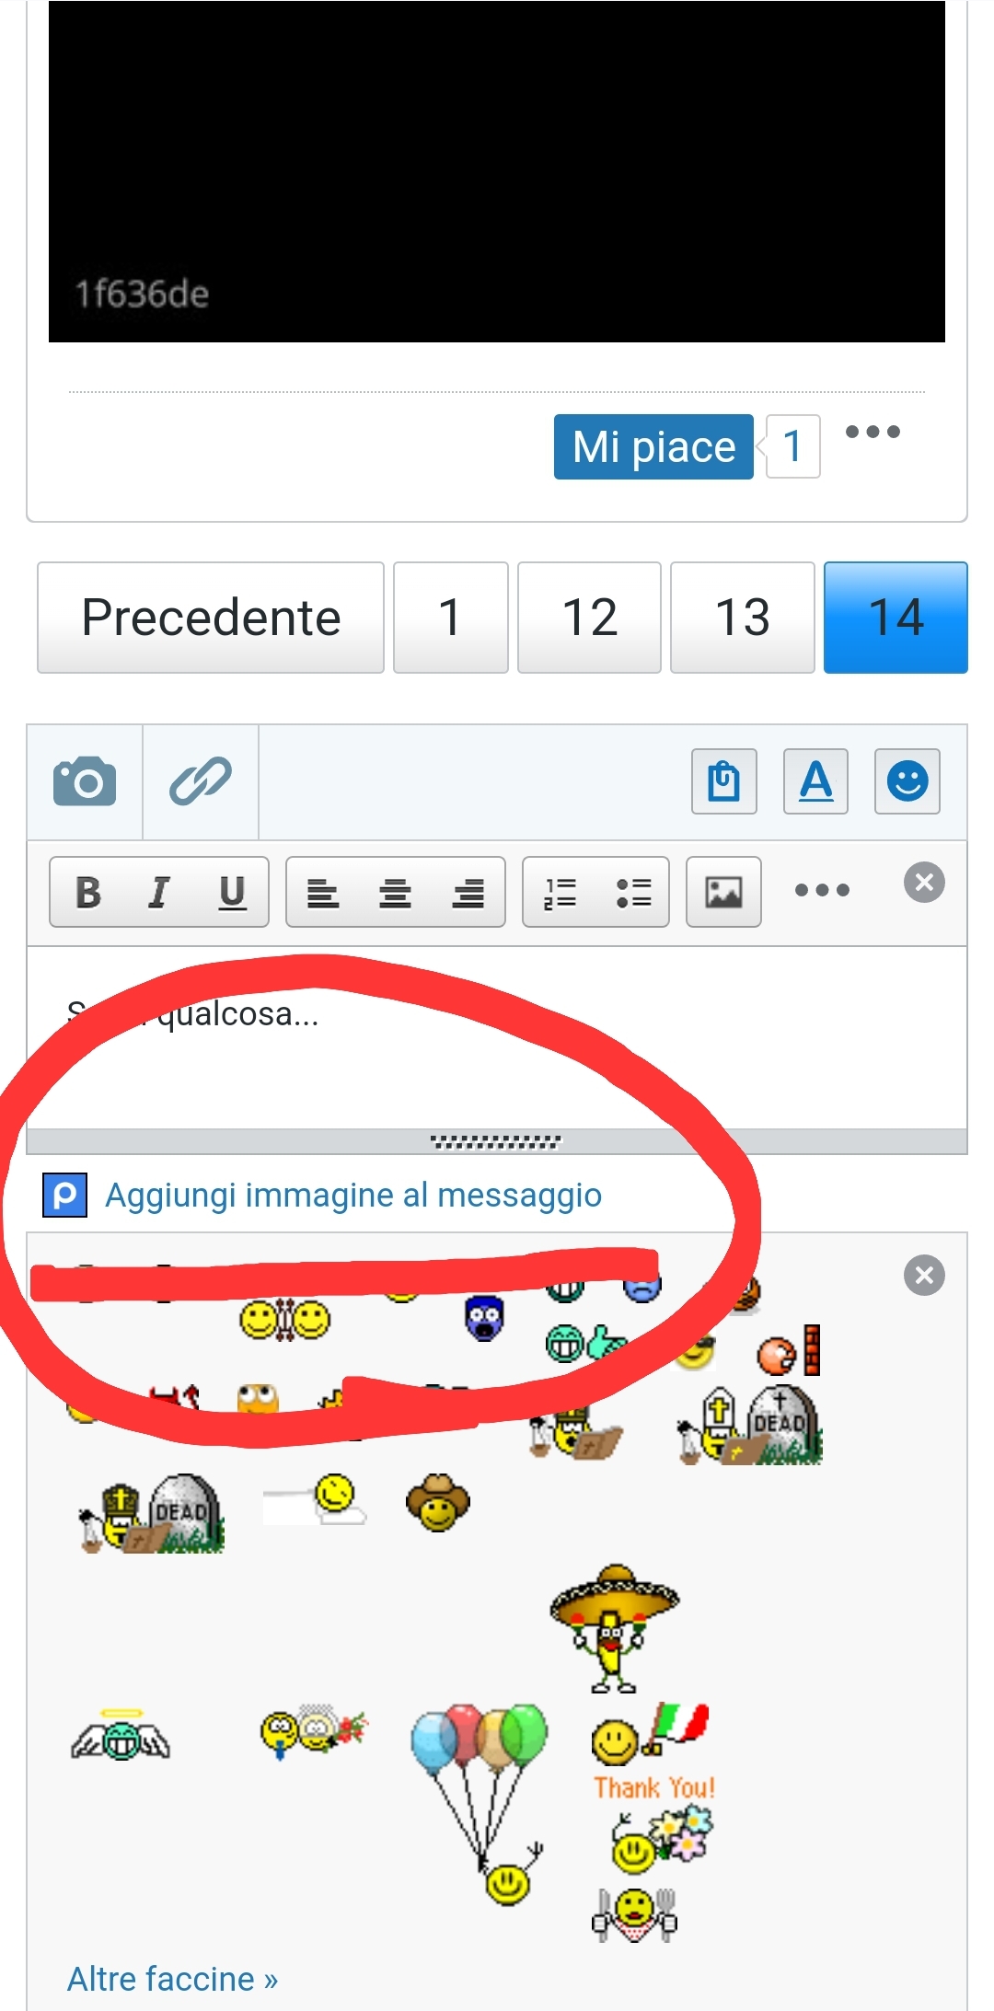994x2011 pixels.
Task: Go to page 13
Action: pos(743,618)
